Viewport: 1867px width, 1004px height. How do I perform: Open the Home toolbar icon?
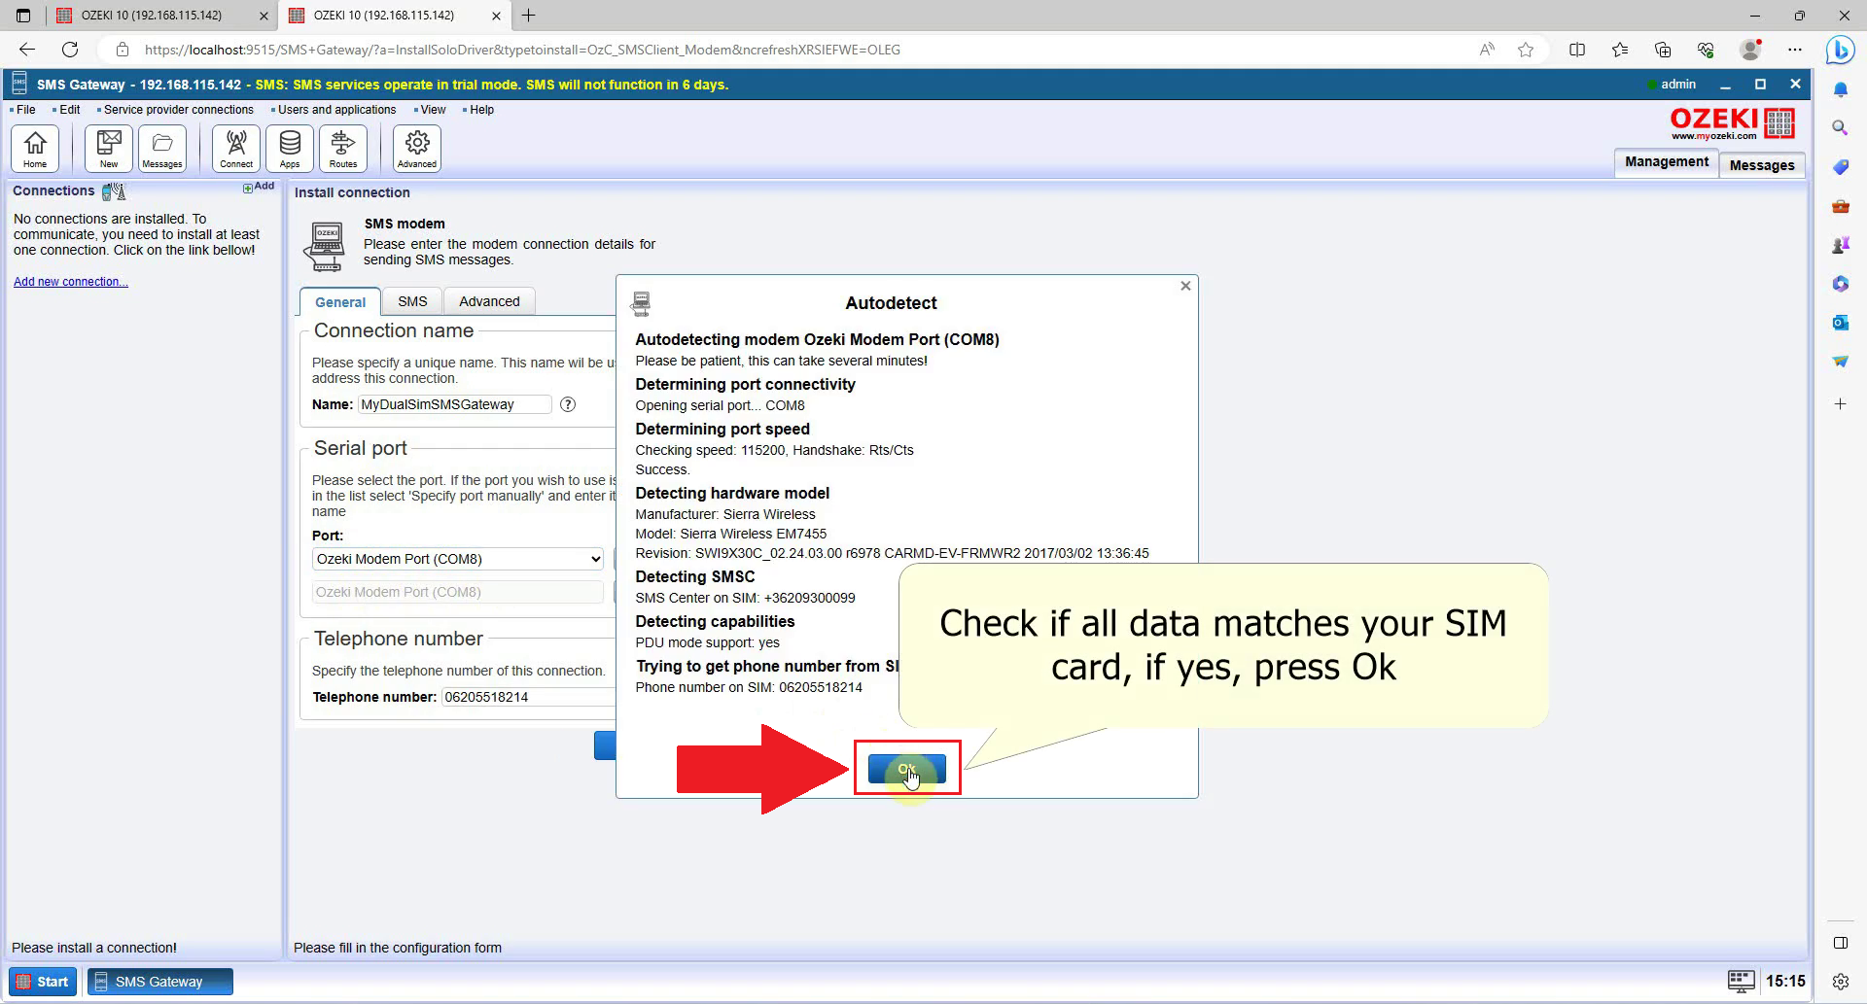pyautogui.click(x=35, y=149)
